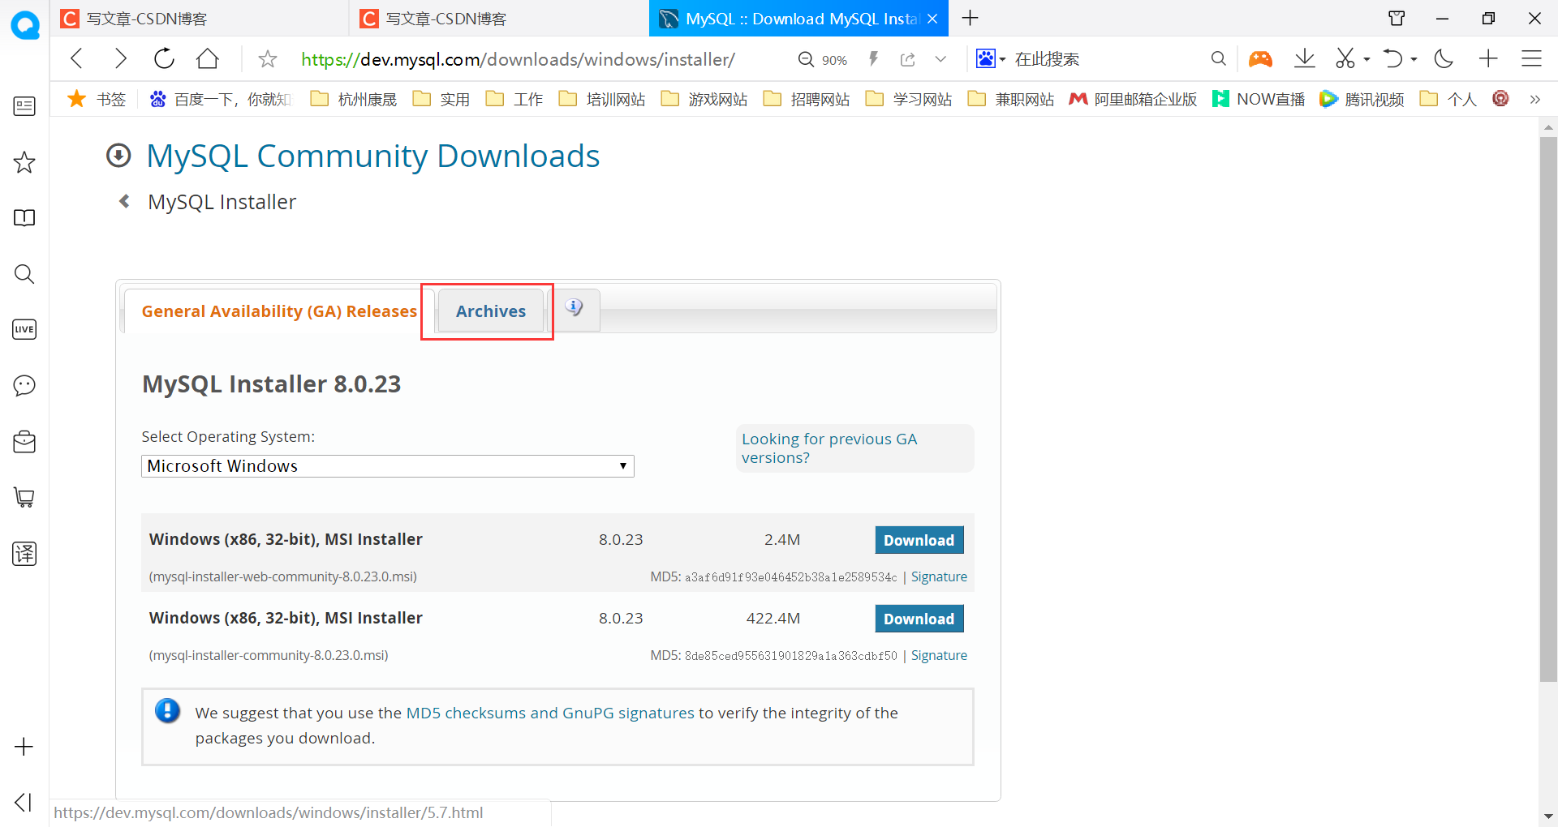Open the game controller icon in toolbar
The width and height of the screenshot is (1558, 827).
[x=1260, y=58]
